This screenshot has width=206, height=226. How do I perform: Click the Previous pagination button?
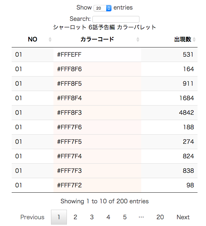[33, 217]
